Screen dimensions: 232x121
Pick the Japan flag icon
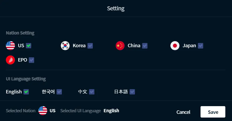(x=175, y=46)
